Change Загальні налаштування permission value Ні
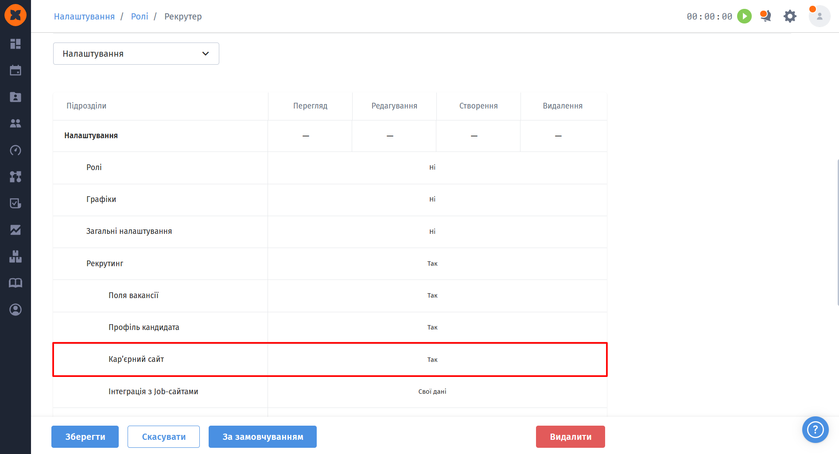Viewport: 839px width, 454px height. pos(432,232)
